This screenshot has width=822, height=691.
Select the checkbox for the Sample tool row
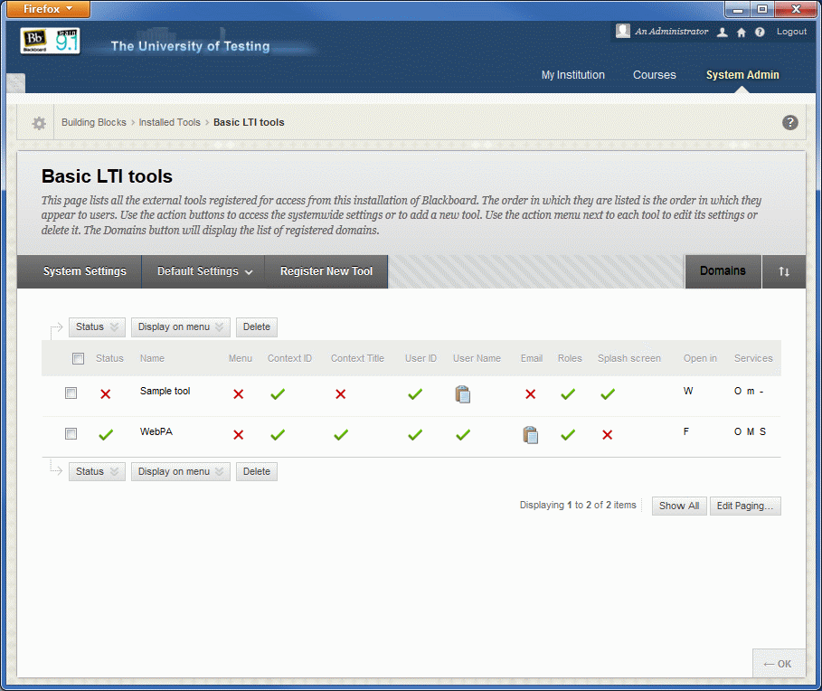click(x=71, y=393)
